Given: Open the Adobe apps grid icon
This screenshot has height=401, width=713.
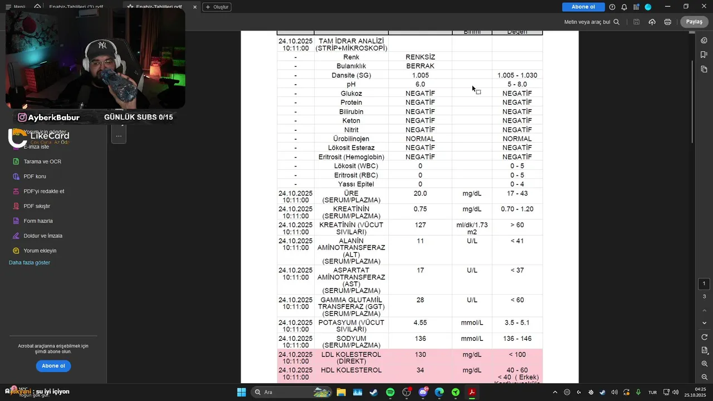Looking at the screenshot, I should 636,7.
